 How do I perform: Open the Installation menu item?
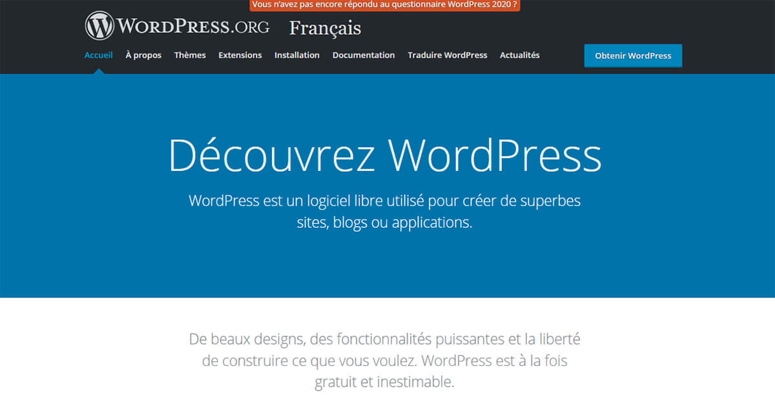(297, 56)
